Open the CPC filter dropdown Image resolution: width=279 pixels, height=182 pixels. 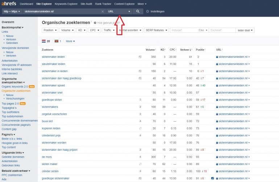pos(95,30)
